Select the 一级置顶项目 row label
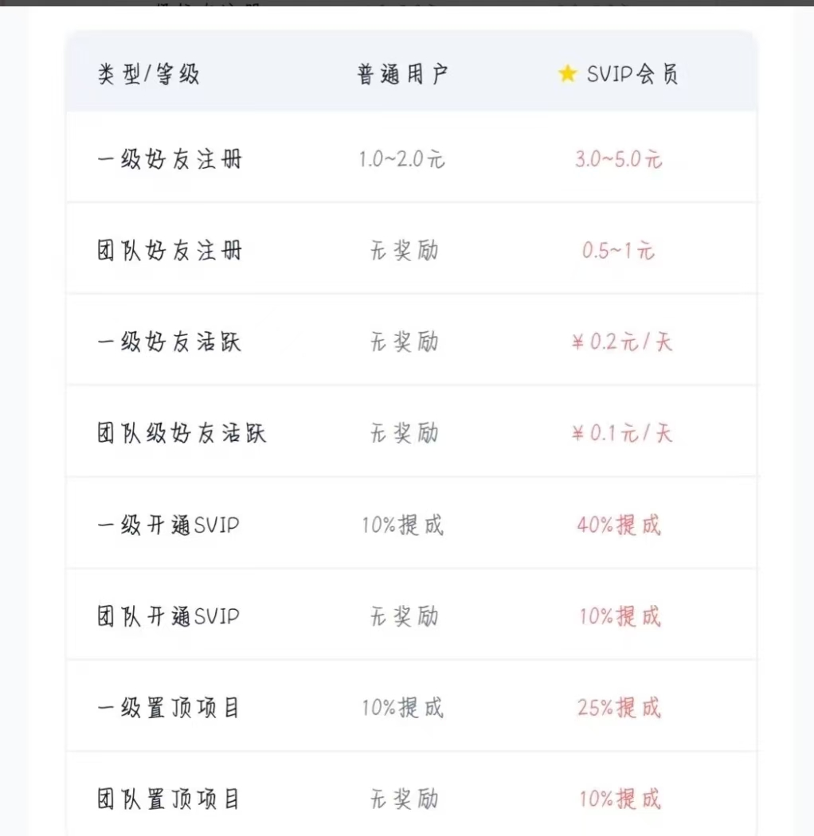Viewport: 814px width, 836px height. (x=168, y=708)
